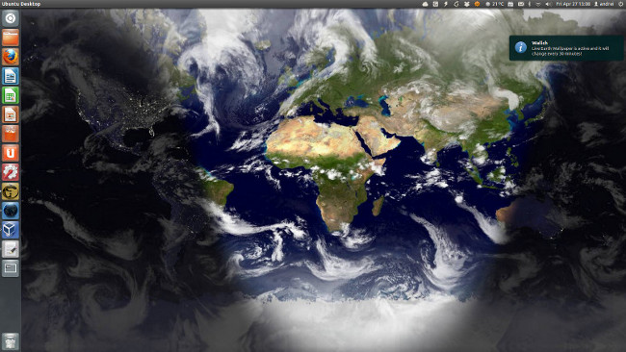The width and height of the screenshot is (626, 352).
Task: Launch Firefox web browser
Action: tap(11, 57)
